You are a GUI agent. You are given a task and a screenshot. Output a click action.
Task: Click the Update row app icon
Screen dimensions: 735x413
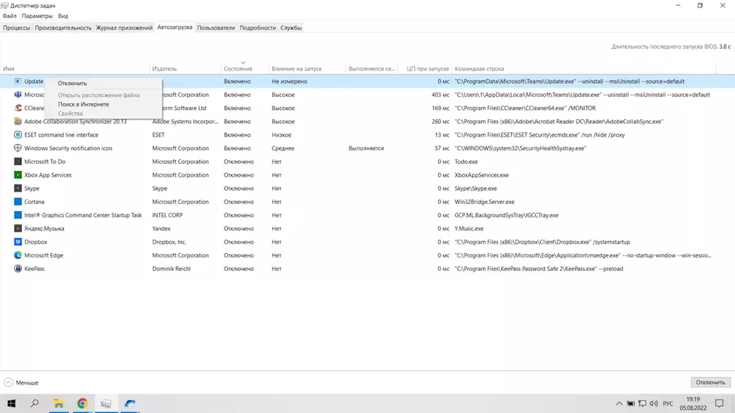[x=18, y=81]
